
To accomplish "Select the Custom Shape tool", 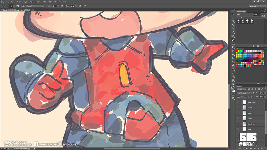I will 233,76.
